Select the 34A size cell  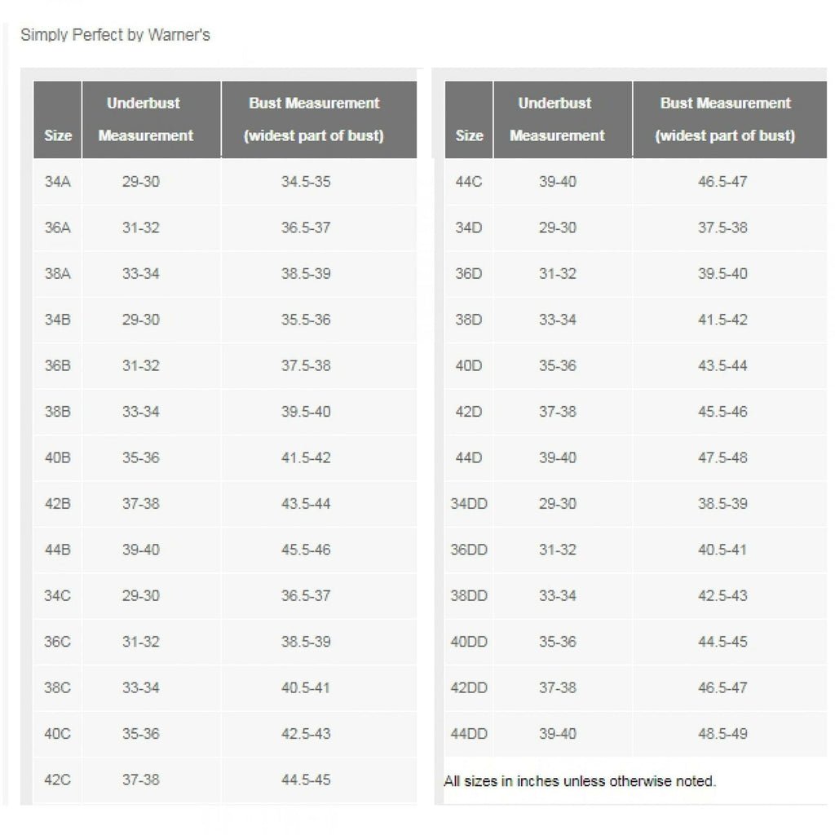pos(57,181)
